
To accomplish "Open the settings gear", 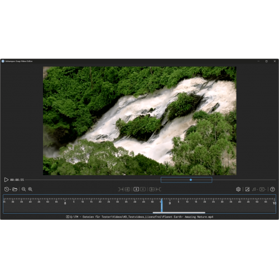I will coord(238,189).
